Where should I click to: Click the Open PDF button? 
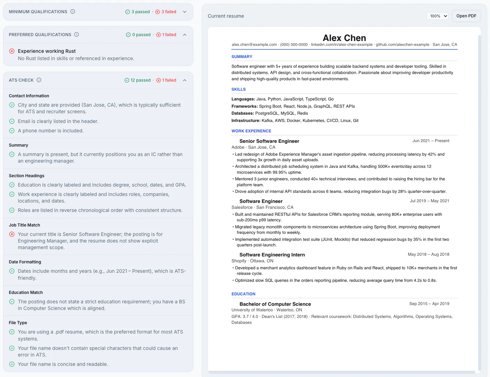tap(466, 16)
